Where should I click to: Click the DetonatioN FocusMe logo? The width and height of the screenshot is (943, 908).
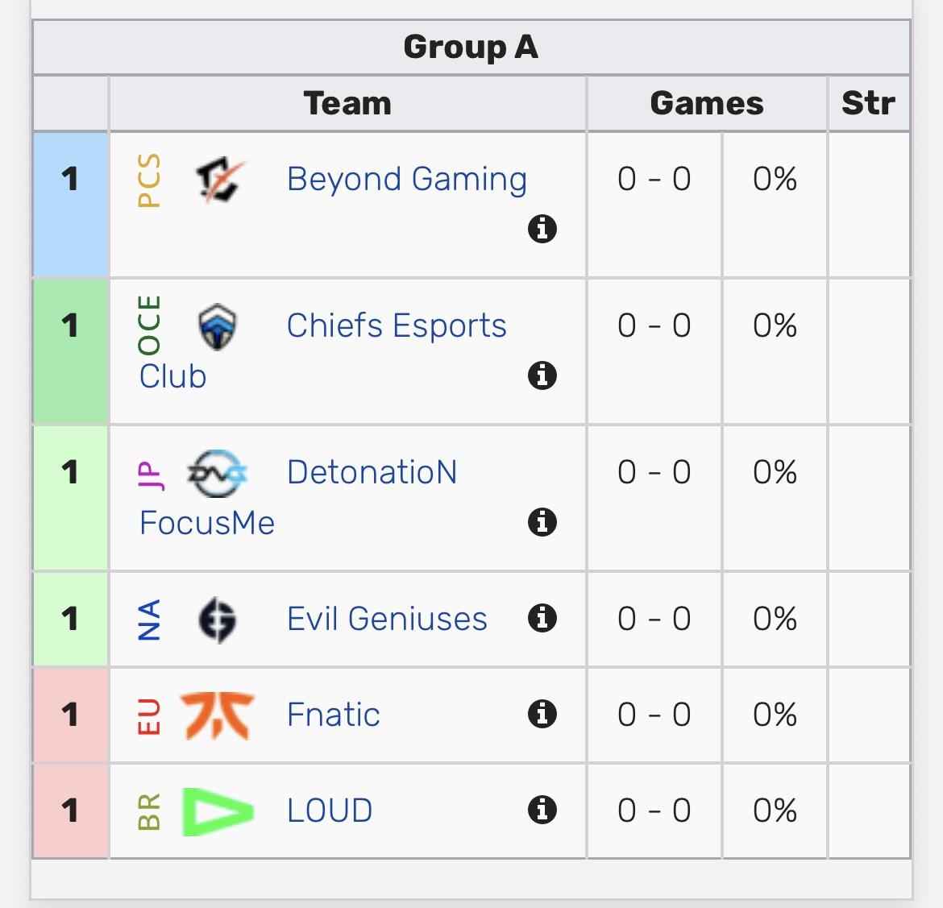(217, 473)
